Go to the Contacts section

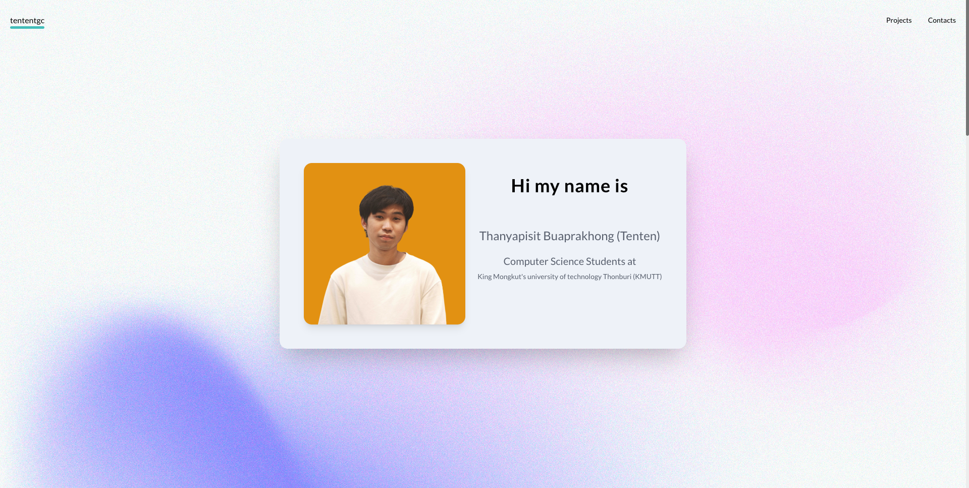pyautogui.click(x=941, y=20)
